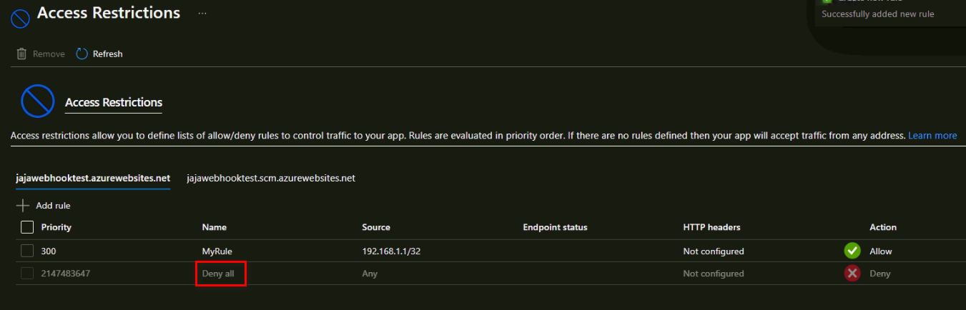The image size is (966, 310).
Task: Click the Source column header
Action: tap(376, 227)
